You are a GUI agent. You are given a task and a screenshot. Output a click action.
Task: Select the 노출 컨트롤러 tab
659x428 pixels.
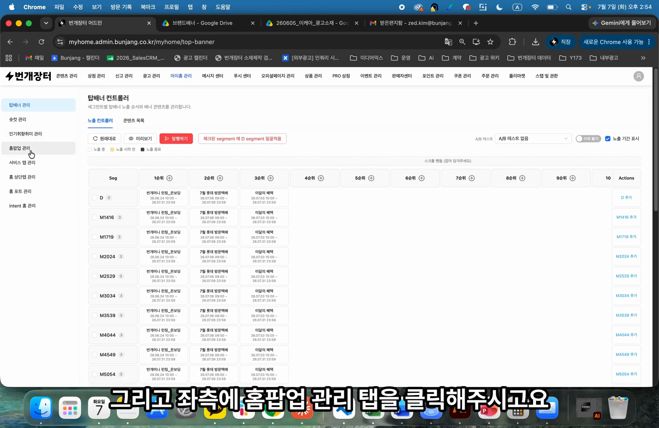click(x=100, y=120)
